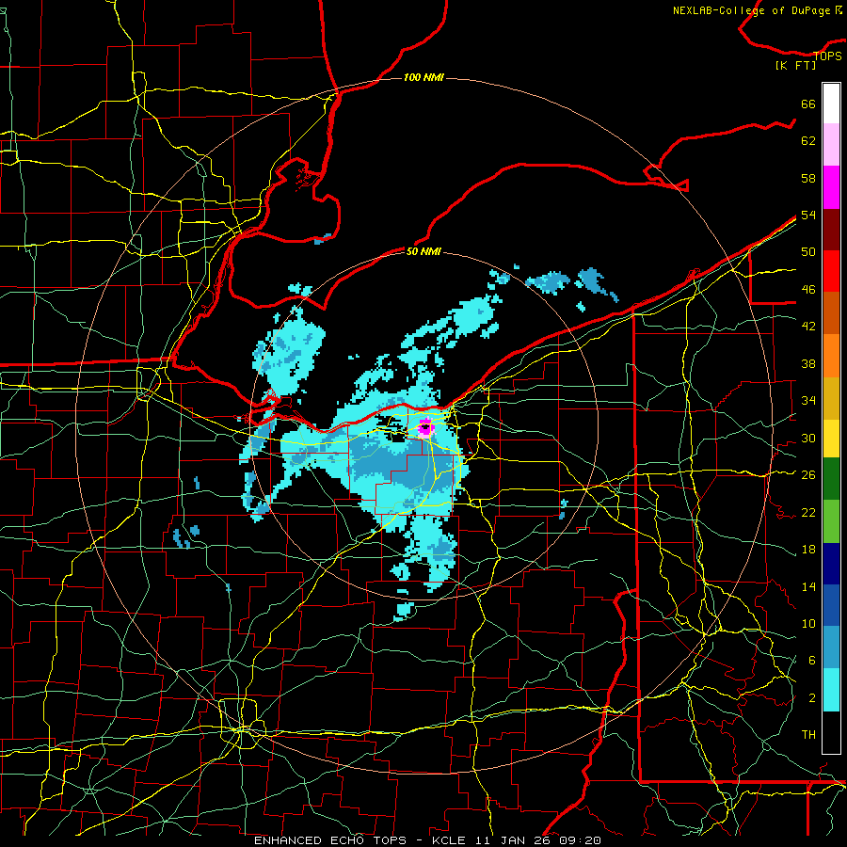Pick the gold swatch beside 34
The height and width of the screenshot is (847, 847).
(831, 398)
